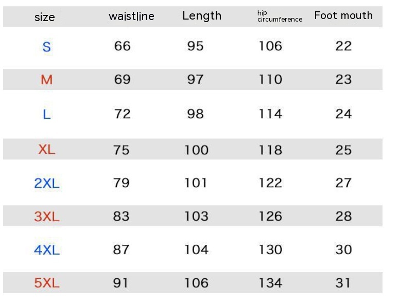
Task: Select foot mouth value 31 in 5XL row
Action: [x=343, y=283]
